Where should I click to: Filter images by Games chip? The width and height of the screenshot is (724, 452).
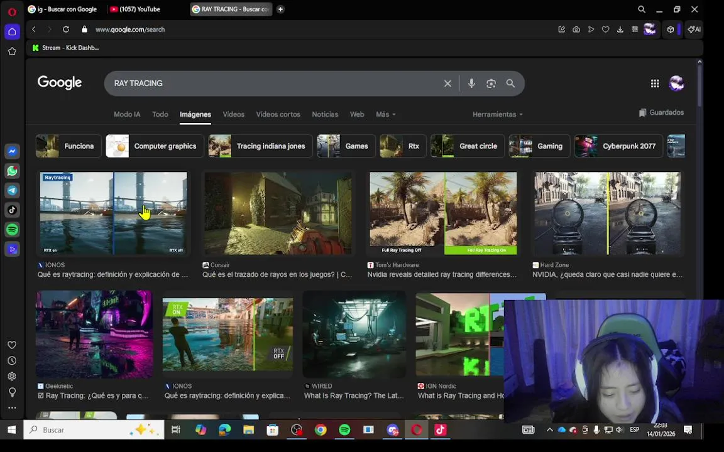[346, 146]
